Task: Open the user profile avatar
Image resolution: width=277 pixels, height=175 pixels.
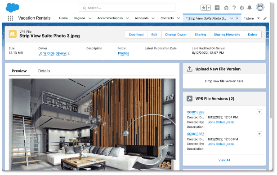Action: 260,7
